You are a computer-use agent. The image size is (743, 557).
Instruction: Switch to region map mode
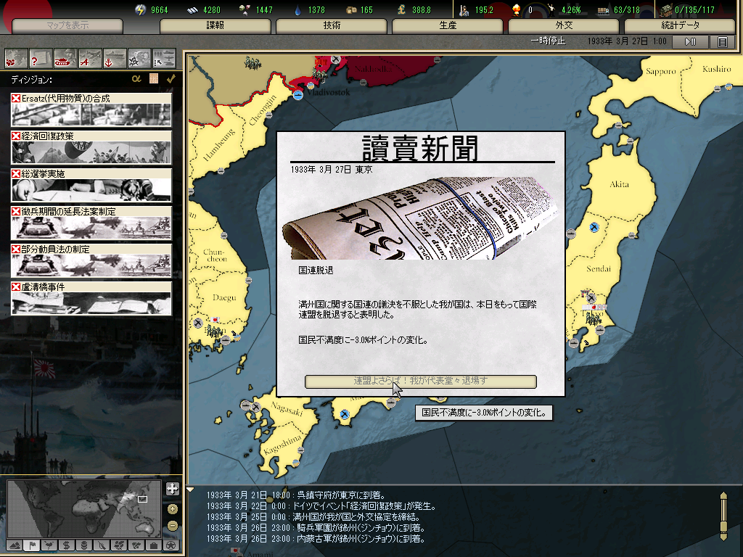pos(119,545)
